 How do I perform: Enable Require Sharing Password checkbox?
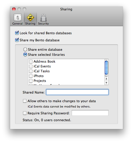point(24,113)
